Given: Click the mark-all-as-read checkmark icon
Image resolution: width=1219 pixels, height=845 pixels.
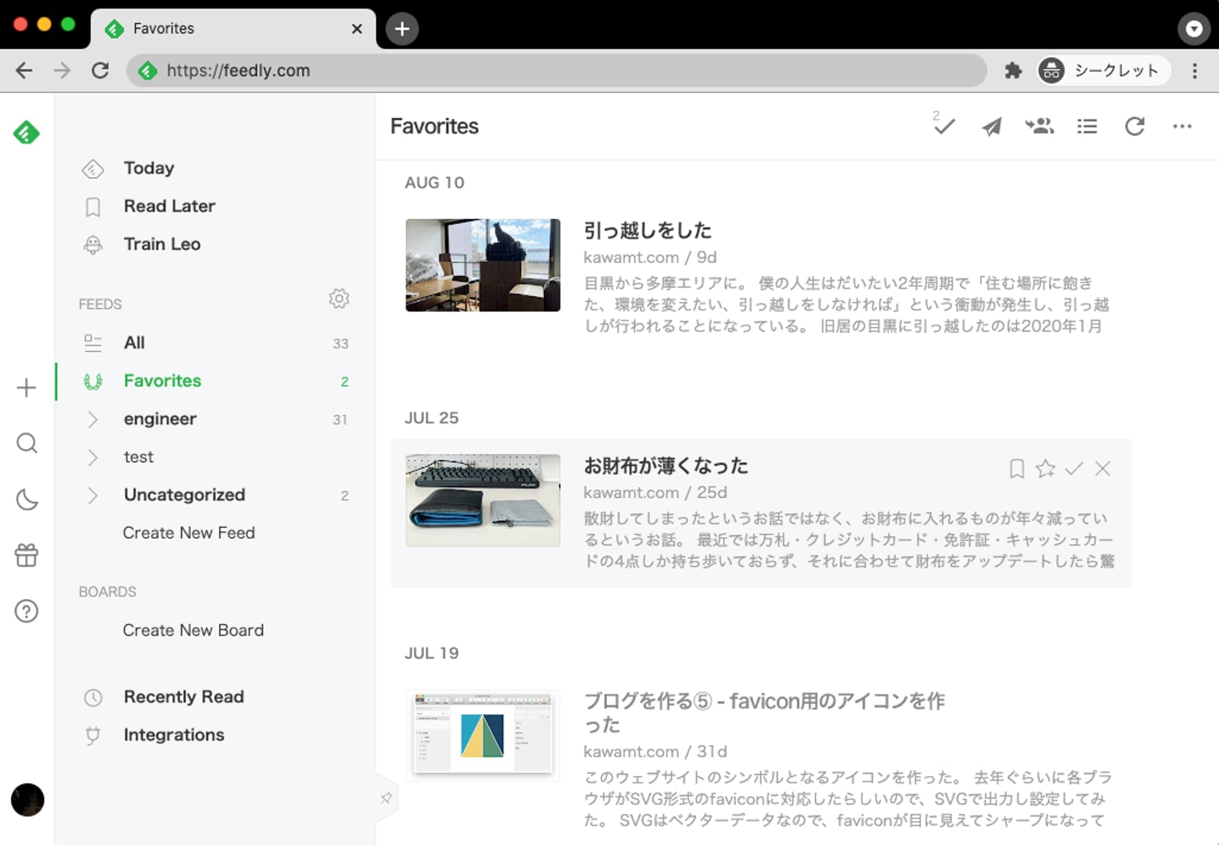Looking at the screenshot, I should coord(945,126).
